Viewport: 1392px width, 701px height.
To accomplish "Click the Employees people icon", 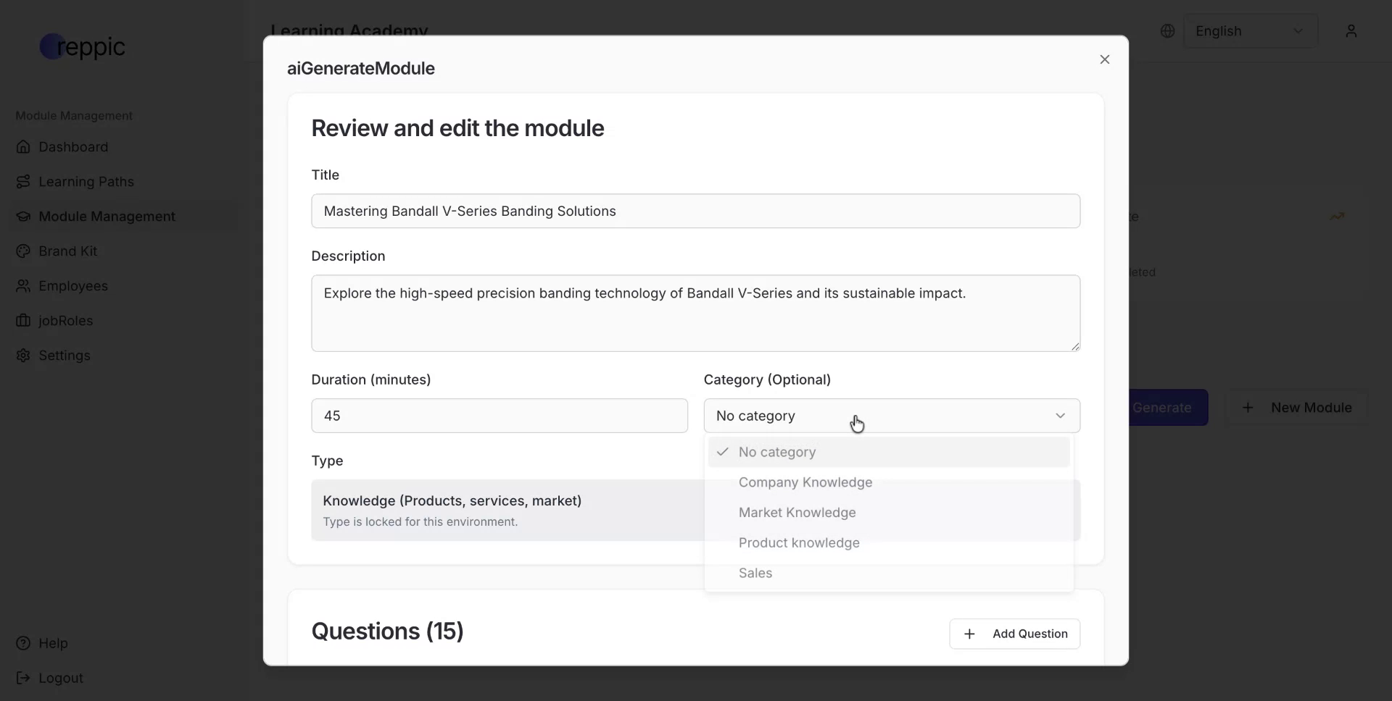I will tap(23, 286).
